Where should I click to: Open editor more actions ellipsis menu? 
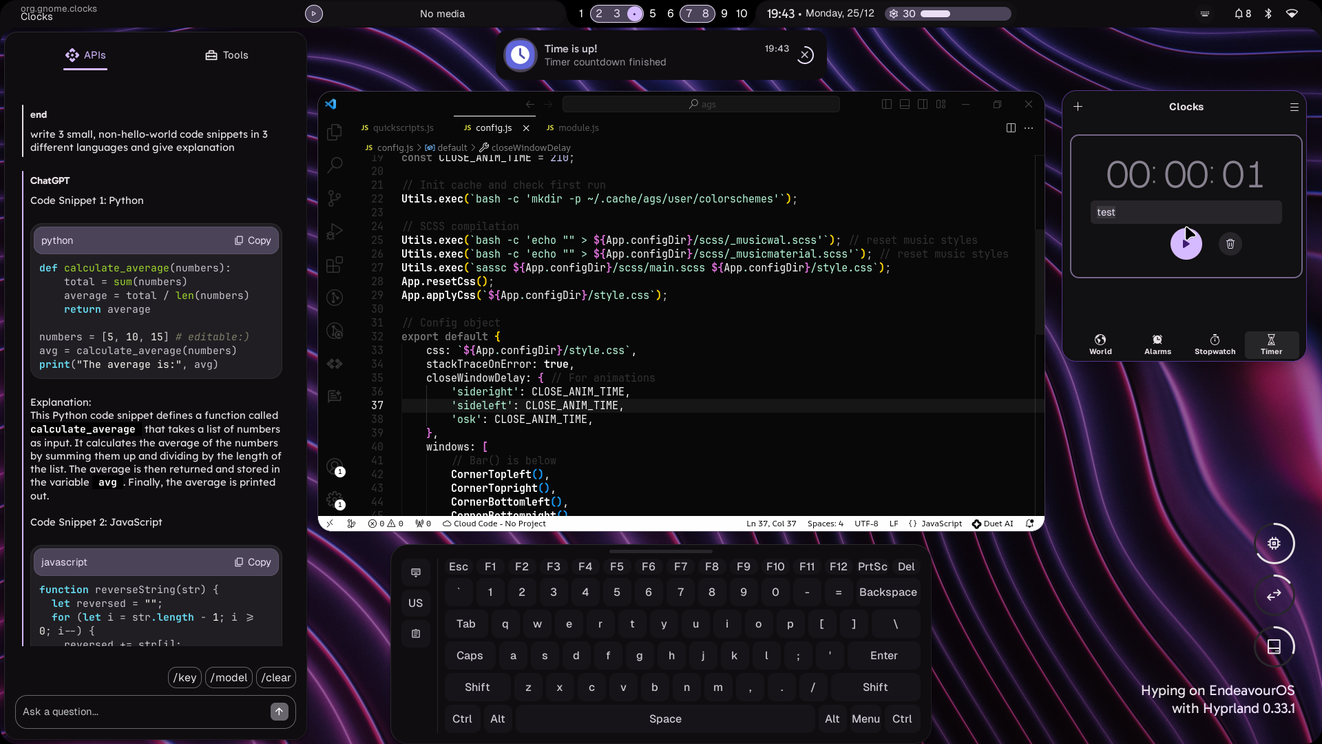[x=1029, y=128]
